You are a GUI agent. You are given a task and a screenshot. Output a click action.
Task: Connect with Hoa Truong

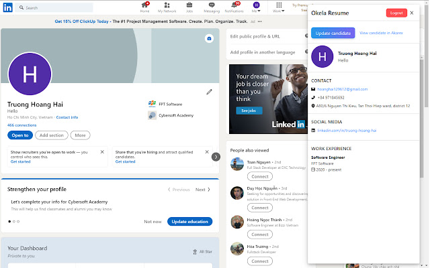pos(260,261)
